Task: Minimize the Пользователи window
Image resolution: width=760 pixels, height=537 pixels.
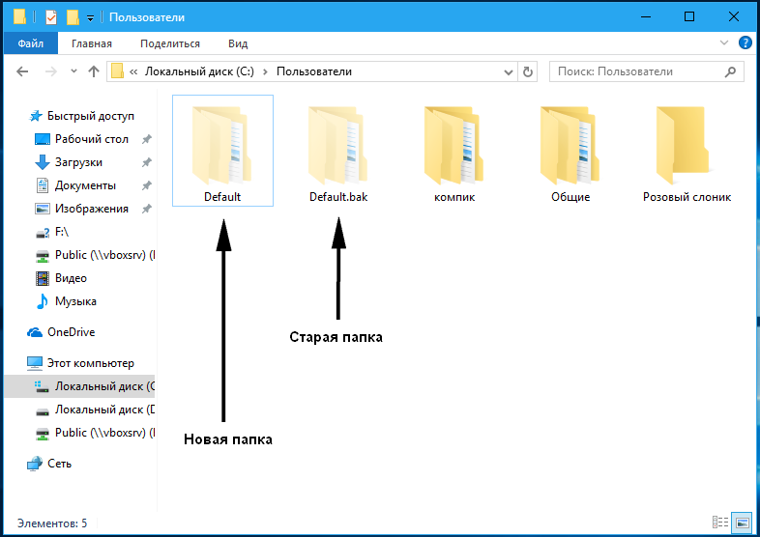Action: [x=646, y=17]
